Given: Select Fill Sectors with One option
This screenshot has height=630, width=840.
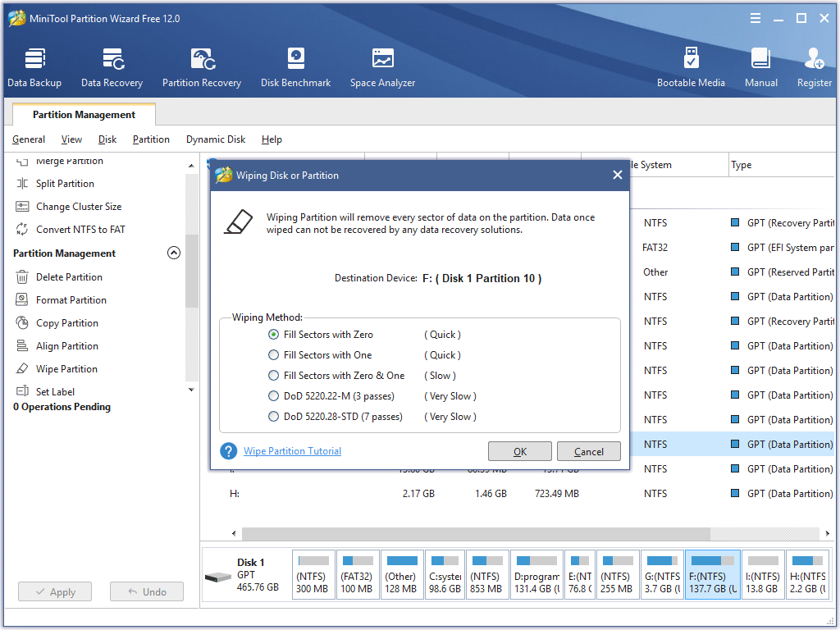Looking at the screenshot, I should (273, 355).
